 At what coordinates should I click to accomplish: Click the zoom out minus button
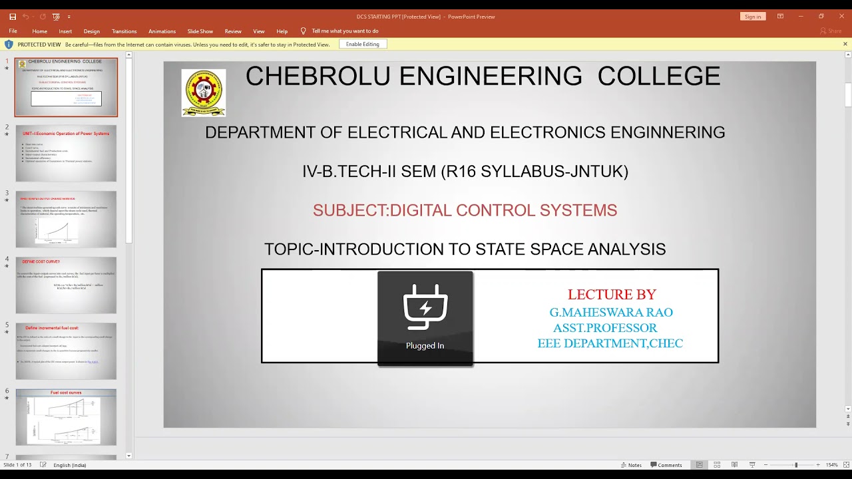click(766, 465)
